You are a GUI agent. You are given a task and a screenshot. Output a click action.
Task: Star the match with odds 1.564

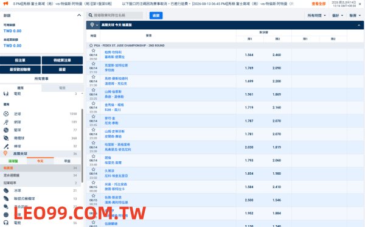tap(93, 51)
